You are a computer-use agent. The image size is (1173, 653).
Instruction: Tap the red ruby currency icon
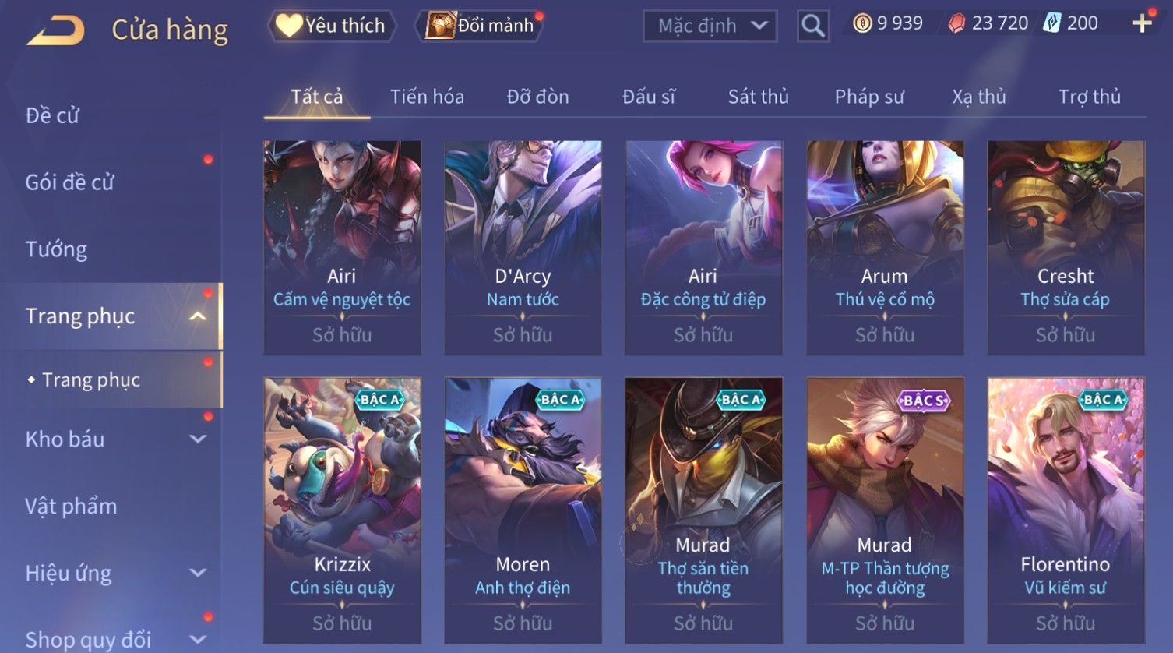[x=956, y=23]
